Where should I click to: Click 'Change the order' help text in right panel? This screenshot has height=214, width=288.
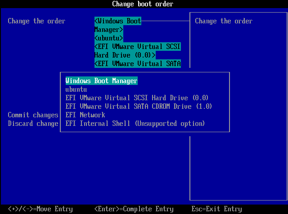tap(224, 21)
